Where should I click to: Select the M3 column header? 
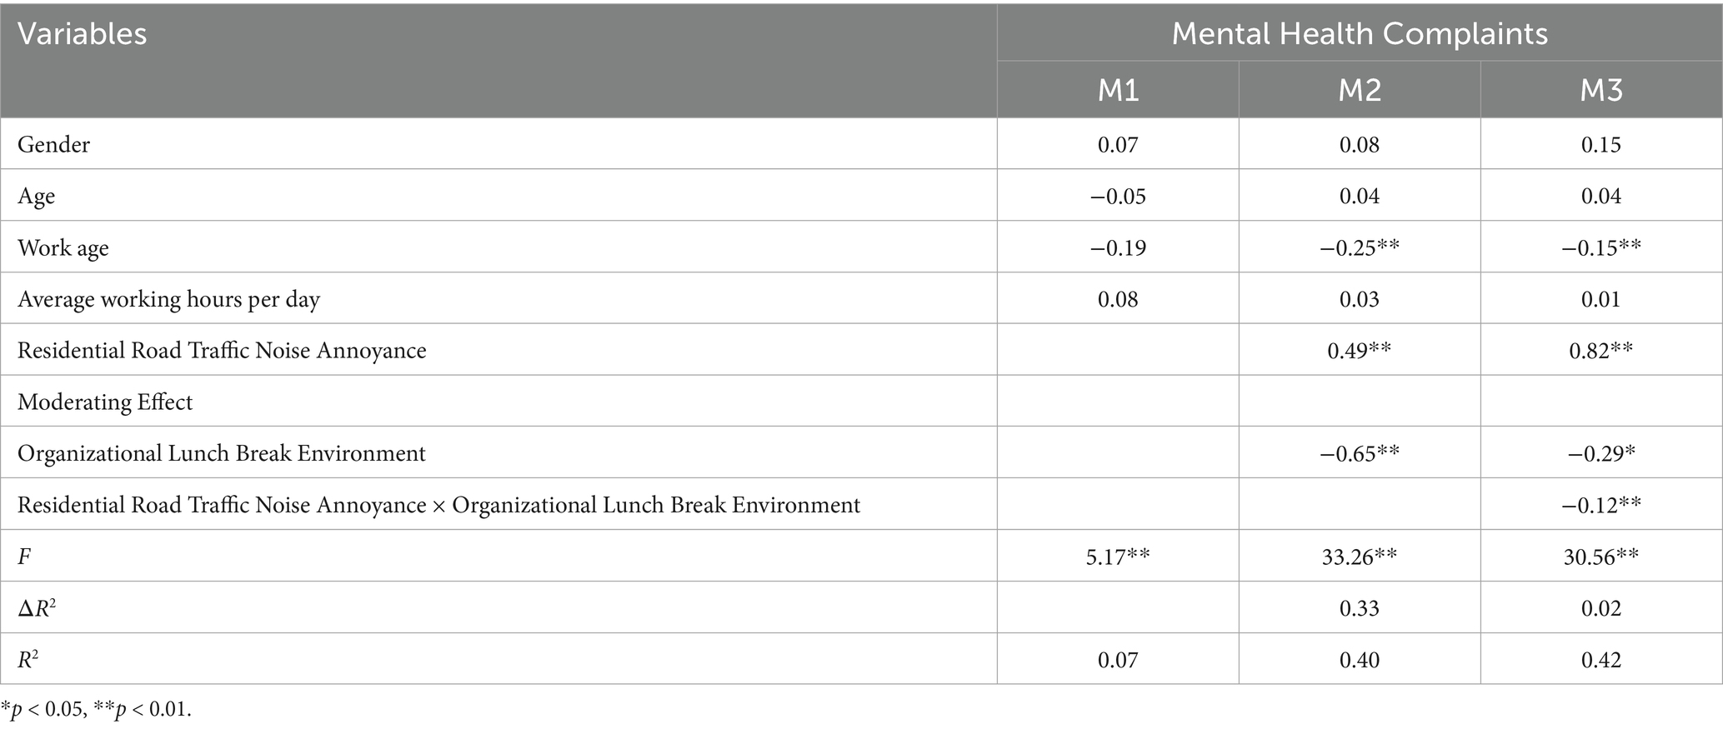[x=1600, y=90]
